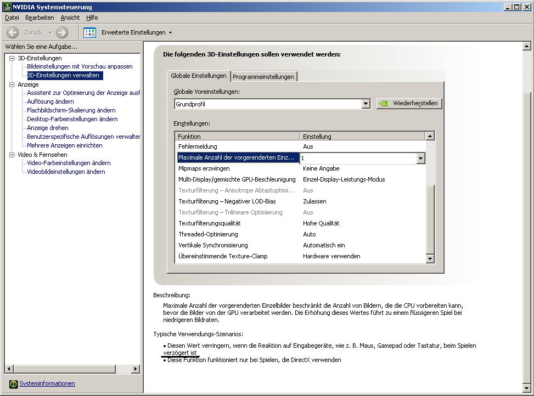Viewport: 534px width, 396px height.
Task: Select Vertikale Synchronisierung row
Action: click(300, 245)
